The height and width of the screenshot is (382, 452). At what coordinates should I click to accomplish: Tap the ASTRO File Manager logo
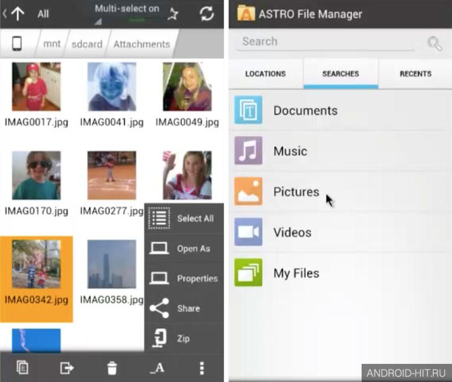point(246,13)
